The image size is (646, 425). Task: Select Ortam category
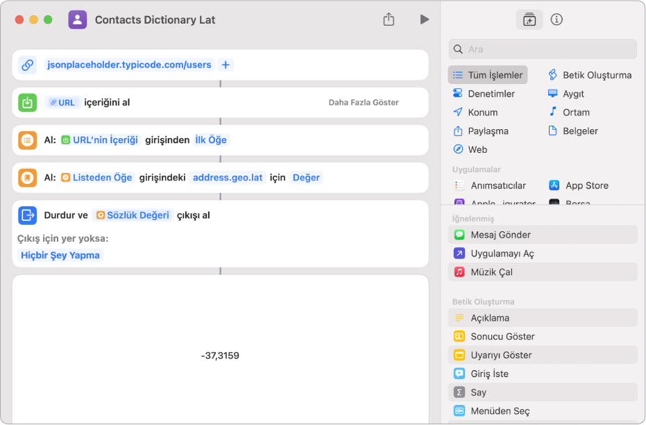pyautogui.click(x=568, y=112)
